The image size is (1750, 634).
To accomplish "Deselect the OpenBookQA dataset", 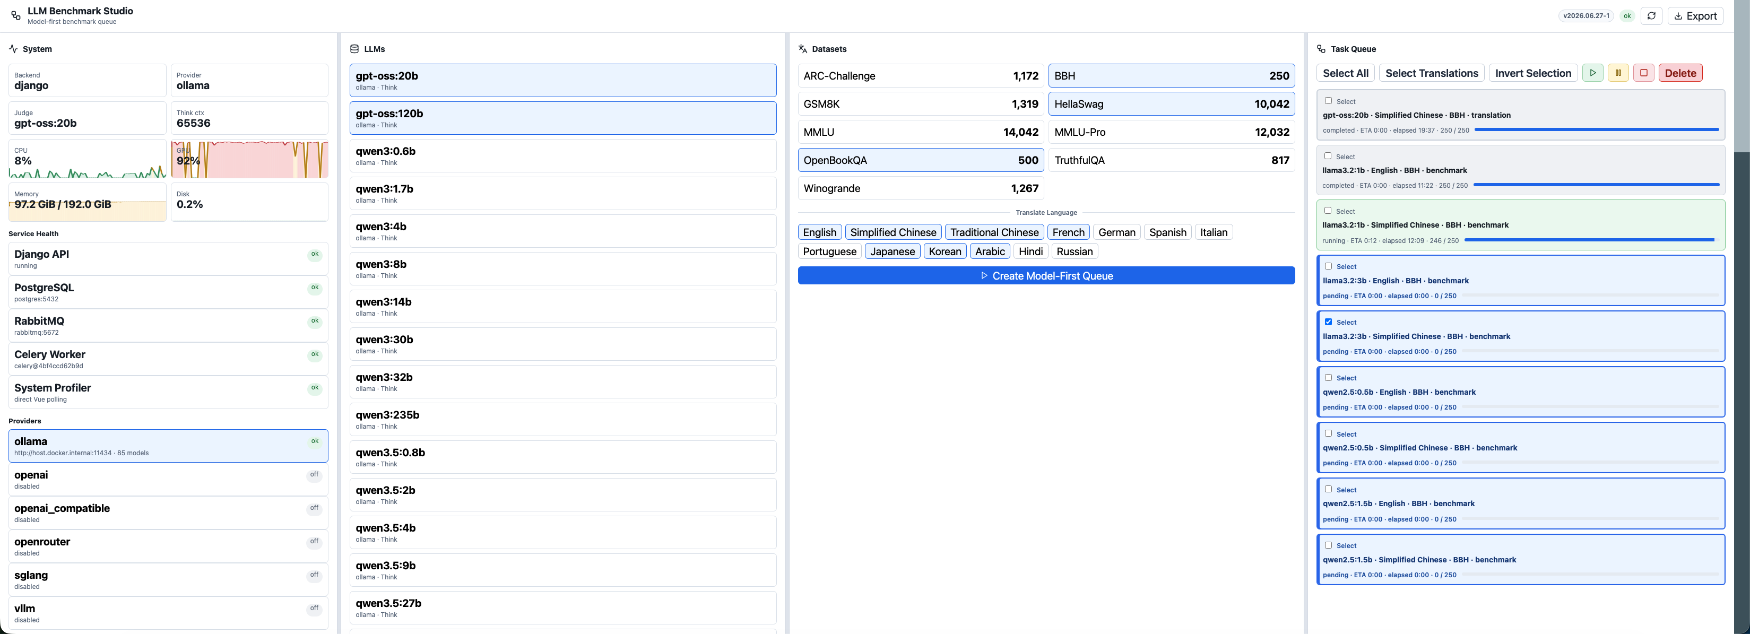I will point(921,160).
